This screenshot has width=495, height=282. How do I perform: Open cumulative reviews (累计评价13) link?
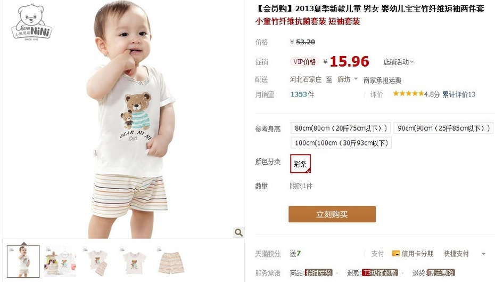pyautogui.click(x=459, y=94)
